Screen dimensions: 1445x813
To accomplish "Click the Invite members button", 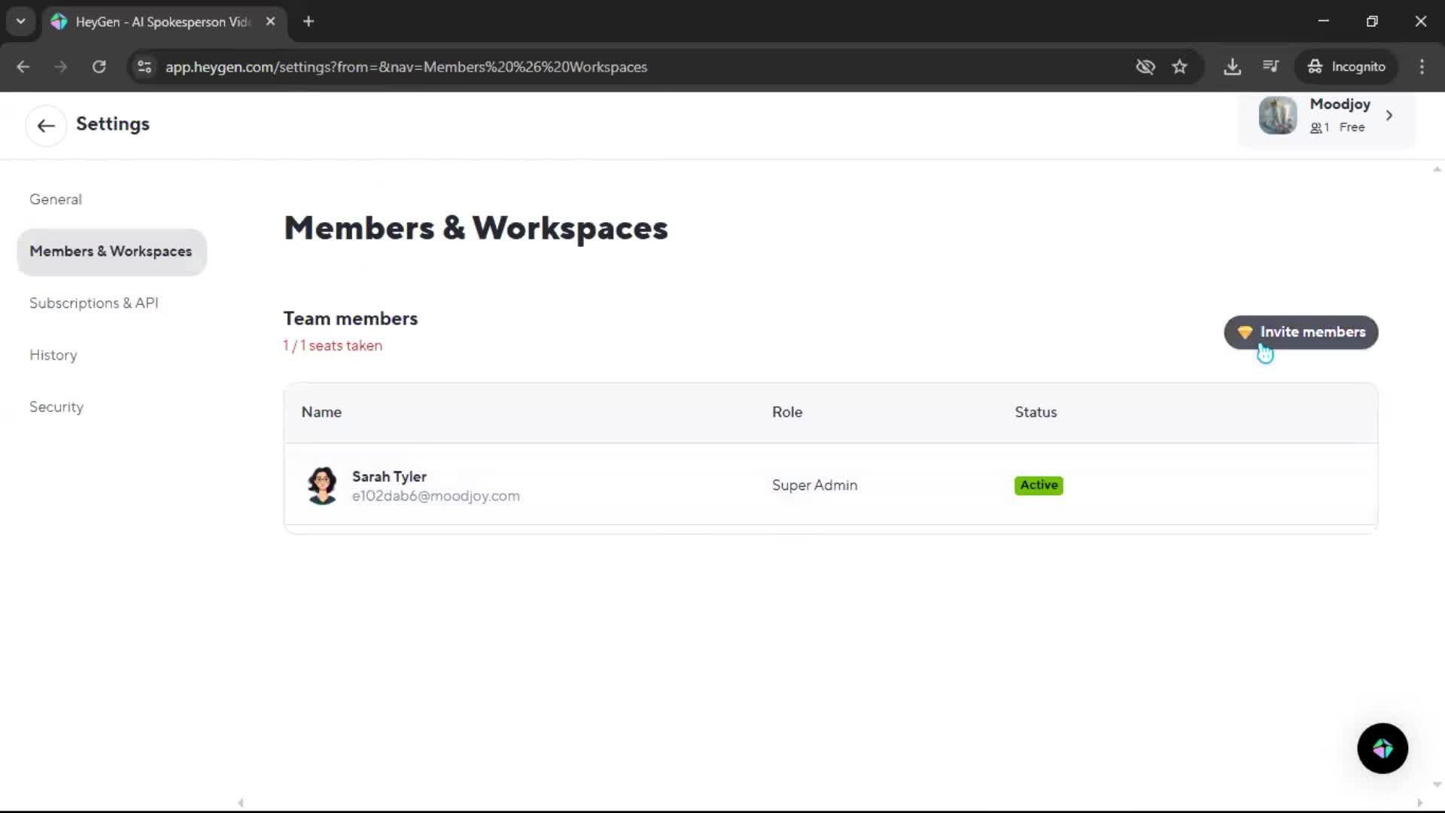I will pos(1300,332).
